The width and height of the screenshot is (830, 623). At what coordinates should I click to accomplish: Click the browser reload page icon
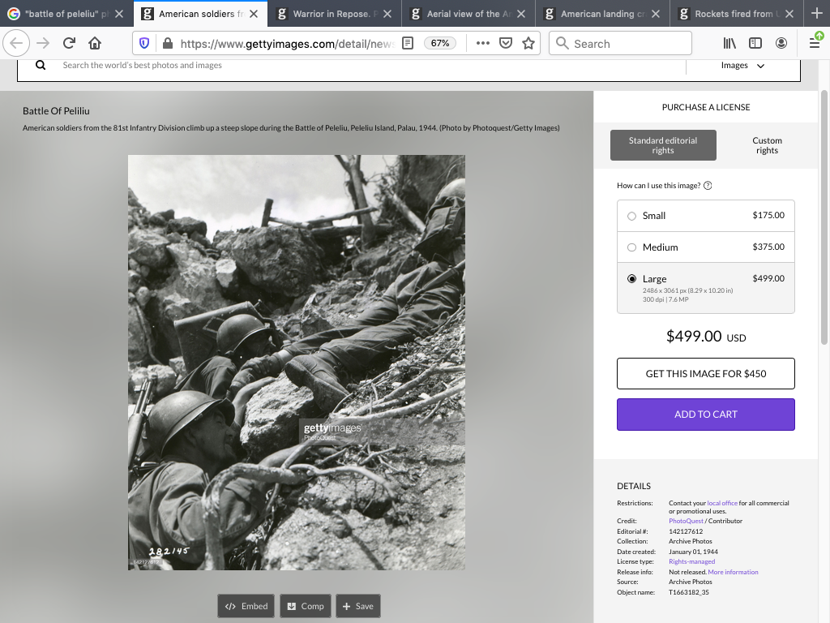point(69,44)
